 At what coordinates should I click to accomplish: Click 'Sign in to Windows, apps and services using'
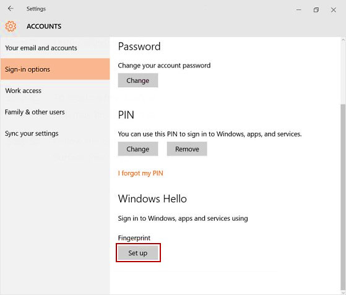pos(183,218)
